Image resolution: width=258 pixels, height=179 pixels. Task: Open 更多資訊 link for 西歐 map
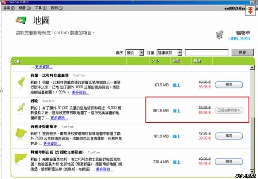[59, 118]
